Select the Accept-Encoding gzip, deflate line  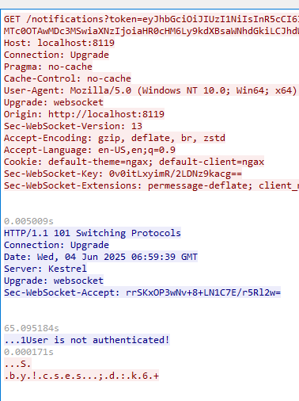(115, 138)
